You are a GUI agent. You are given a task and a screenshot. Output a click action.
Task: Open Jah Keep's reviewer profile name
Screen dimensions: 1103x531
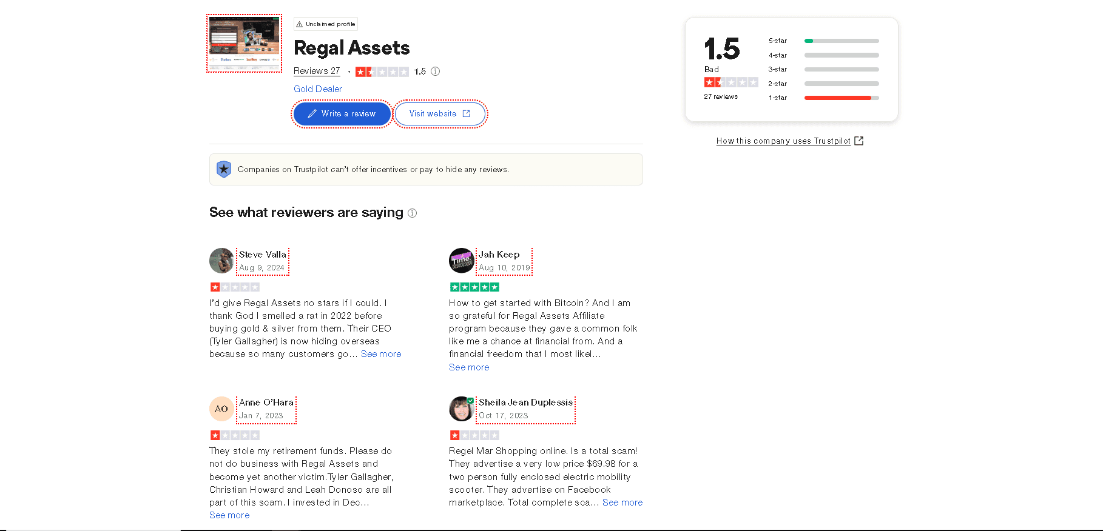point(499,255)
